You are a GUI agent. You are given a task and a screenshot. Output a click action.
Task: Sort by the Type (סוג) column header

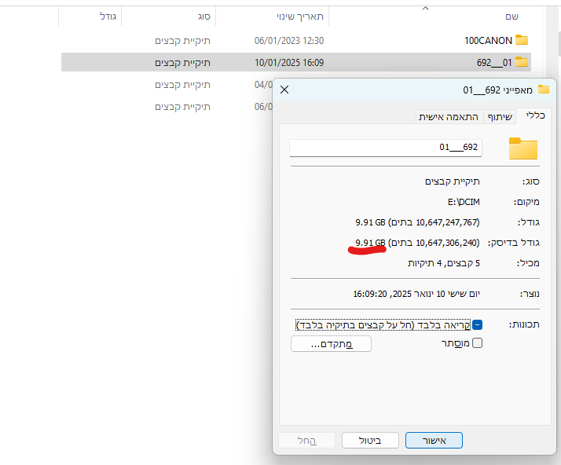tap(202, 16)
